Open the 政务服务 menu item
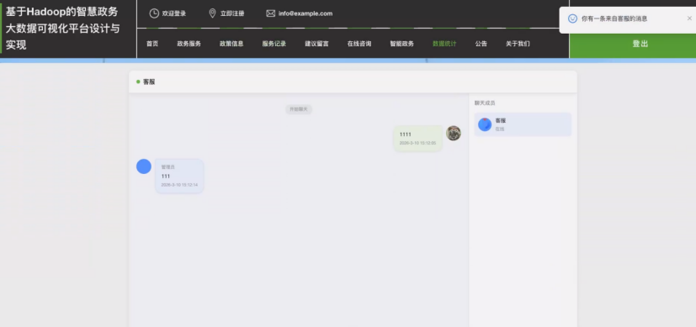The width and height of the screenshot is (696, 327). click(189, 44)
